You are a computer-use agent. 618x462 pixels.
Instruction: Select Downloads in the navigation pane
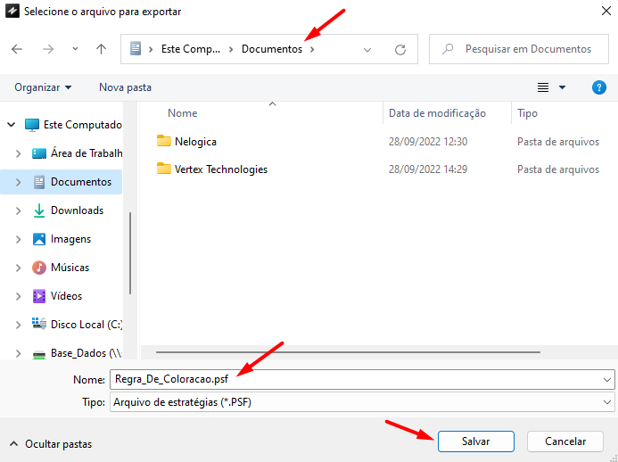[77, 210]
